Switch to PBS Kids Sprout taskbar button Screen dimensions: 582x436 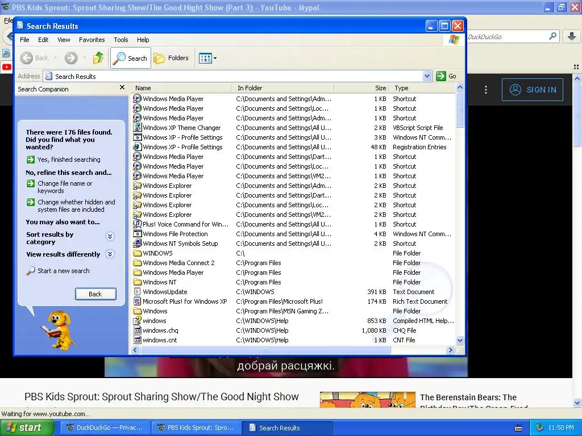coord(196,427)
